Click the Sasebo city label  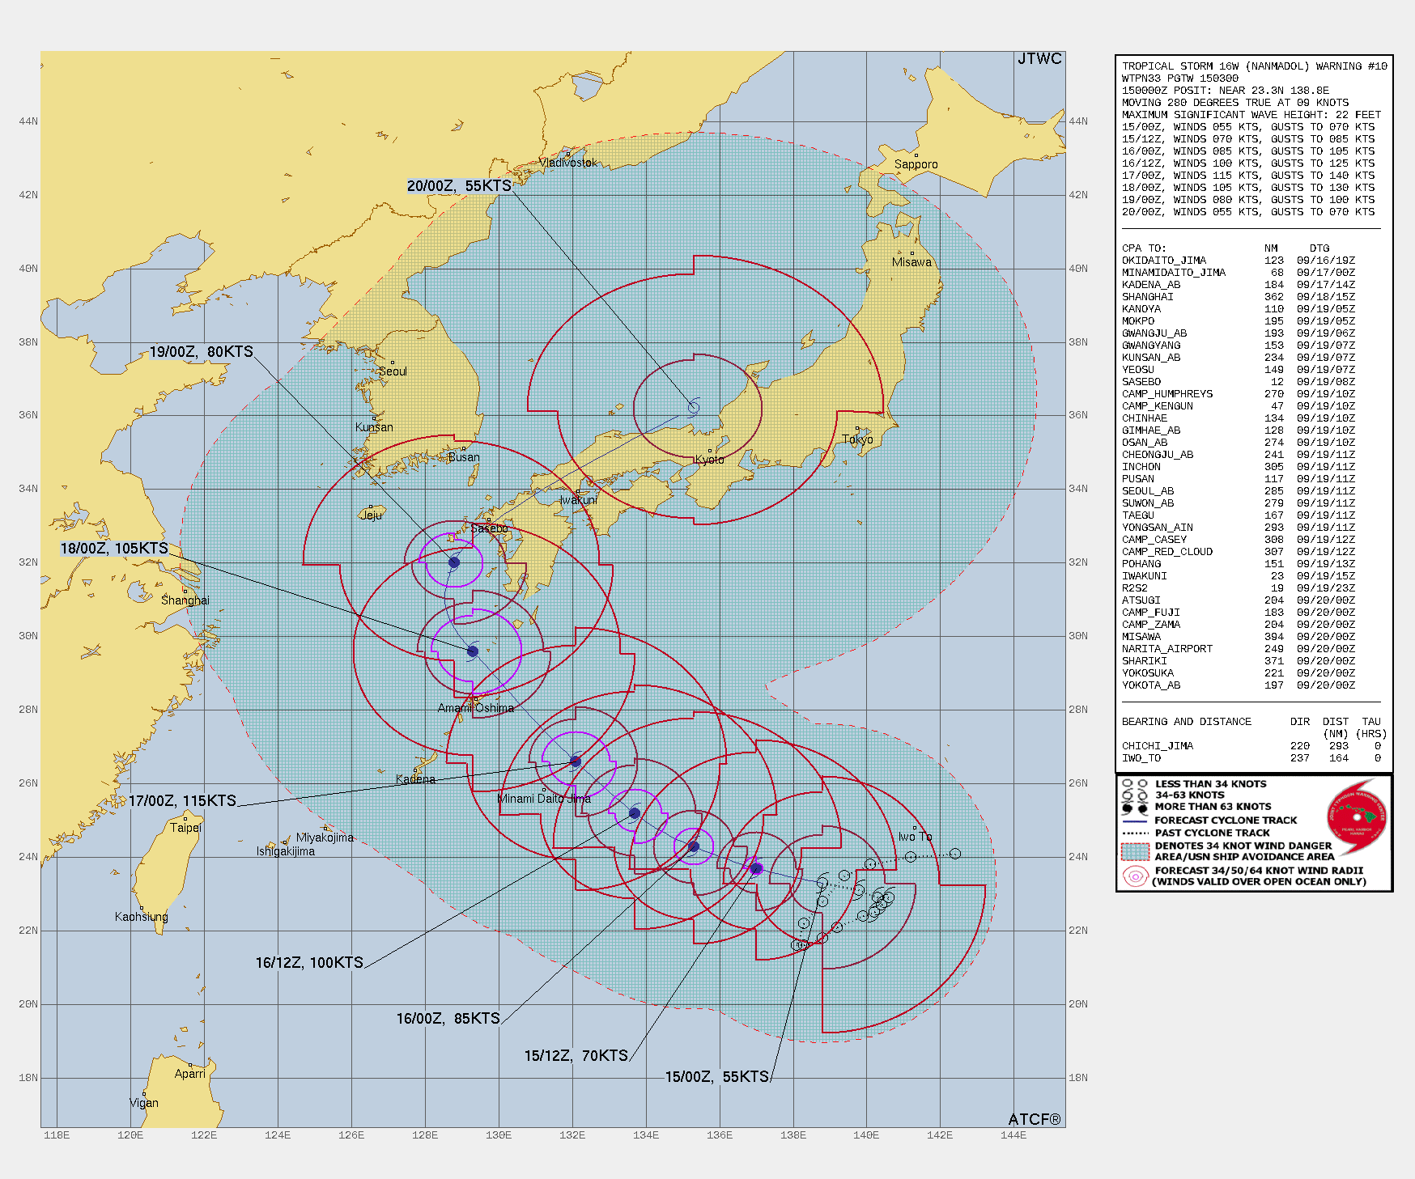[489, 528]
